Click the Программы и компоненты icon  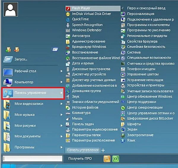click(123, 25)
